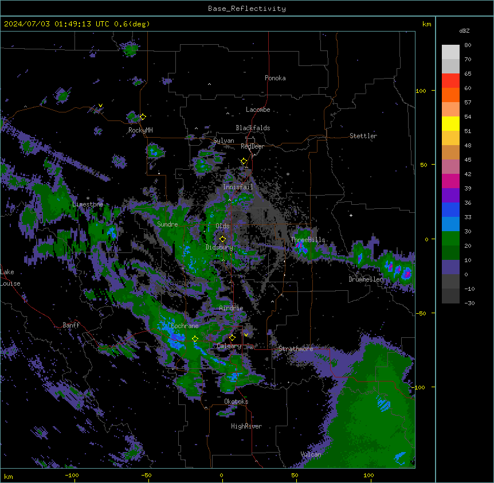Click the magenta 39–42 dBZ legend swatch
Image resolution: width=494 pixels, height=483 pixels.
click(x=450, y=181)
